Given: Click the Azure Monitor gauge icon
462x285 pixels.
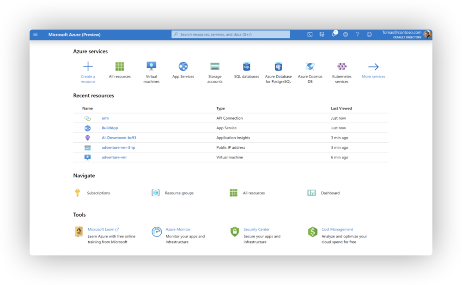Looking at the screenshot, I should pos(157,232).
